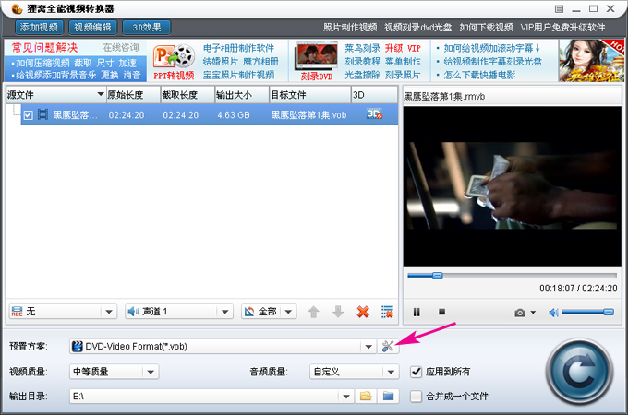Click 给视频添加背景音乐 link
This screenshot has width=628, height=415.
click(56, 76)
